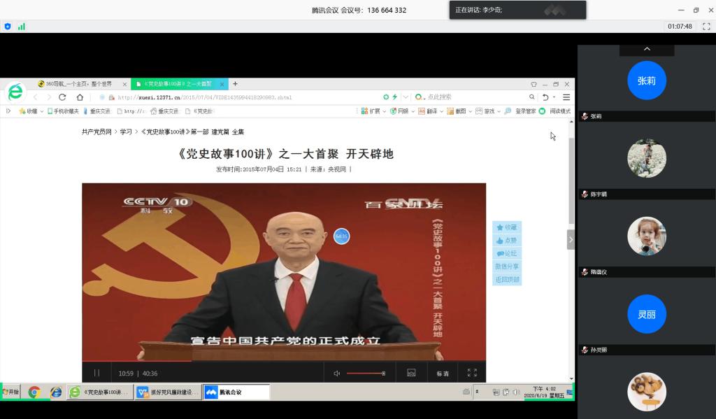Pause the video with the pause button

(96, 373)
